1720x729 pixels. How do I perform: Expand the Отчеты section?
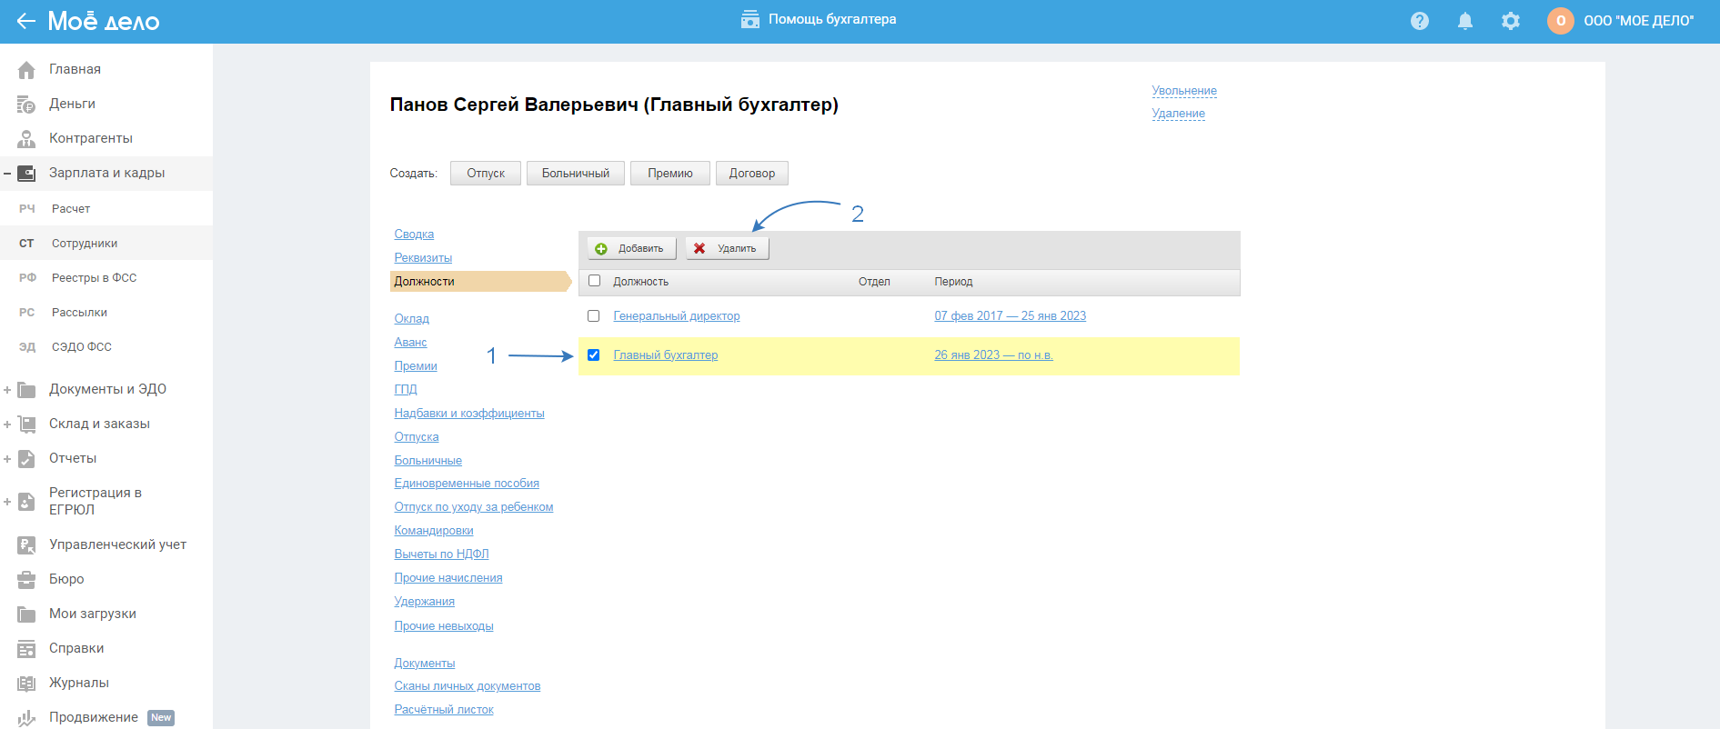[7, 459]
